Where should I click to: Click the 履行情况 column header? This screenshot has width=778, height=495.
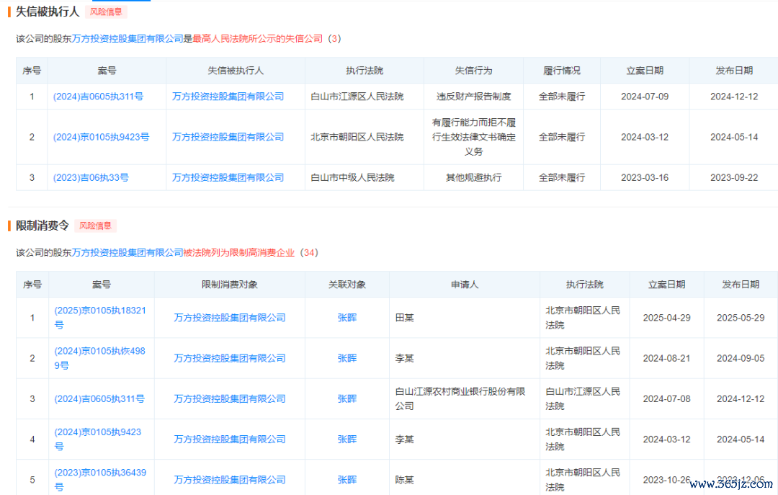[562, 71]
